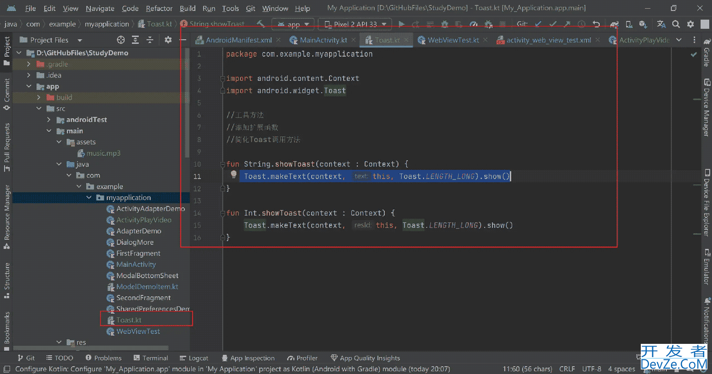Expand the androidTest folder node
The width and height of the screenshot is (712, 374).
tap(49, 120)
